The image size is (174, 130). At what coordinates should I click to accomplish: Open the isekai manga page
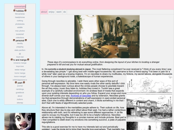(20, 70)
